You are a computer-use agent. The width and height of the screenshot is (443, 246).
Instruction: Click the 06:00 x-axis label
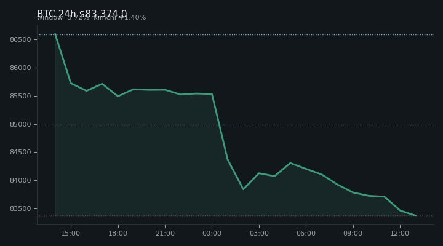click(x=306, y=233)
